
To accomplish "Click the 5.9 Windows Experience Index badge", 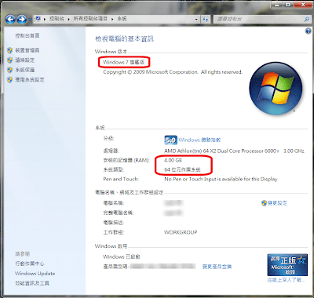I will click(x=170, y=140).
